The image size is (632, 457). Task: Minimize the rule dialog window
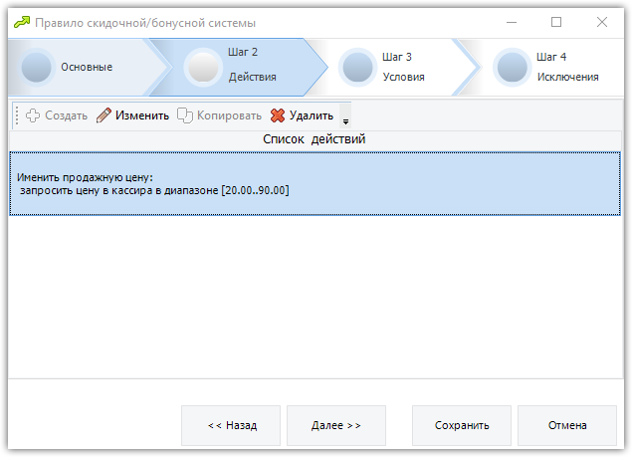tap(512, 22)
